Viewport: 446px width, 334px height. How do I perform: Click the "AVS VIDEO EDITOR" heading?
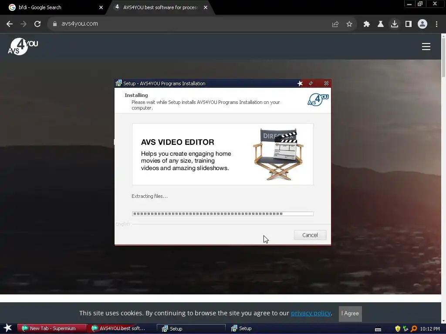click(178, 142)
